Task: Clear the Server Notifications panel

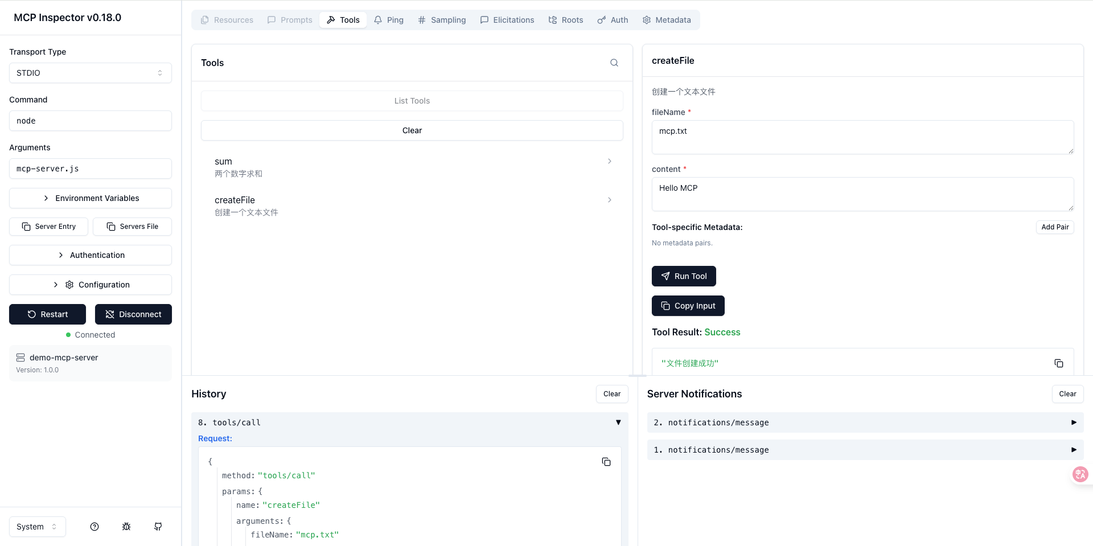Action: tap(1067, 394)
